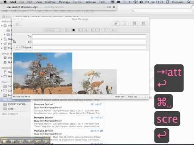Open Hampus Brynolf message dated 2011-01-31

(68, 109)
